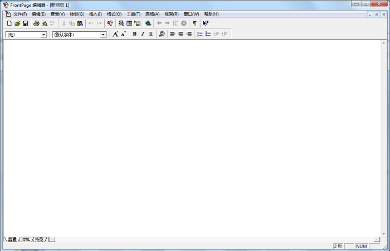
Task: Click the vertical scrollbar up arrow
Action: (x=384, y=43)
